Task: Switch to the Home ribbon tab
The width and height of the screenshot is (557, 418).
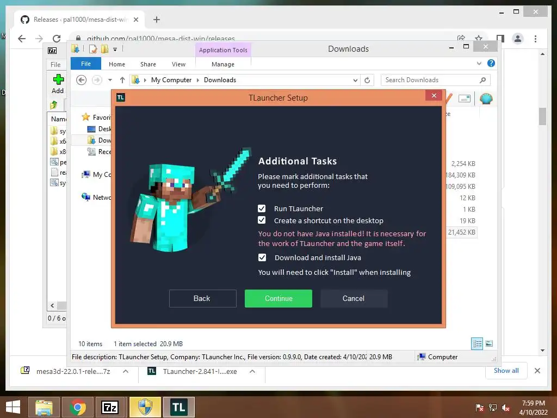Action: [x=117, y=64]
